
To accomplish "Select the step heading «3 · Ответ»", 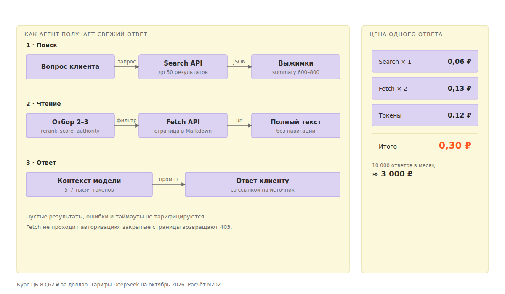I will click(41, 163).
